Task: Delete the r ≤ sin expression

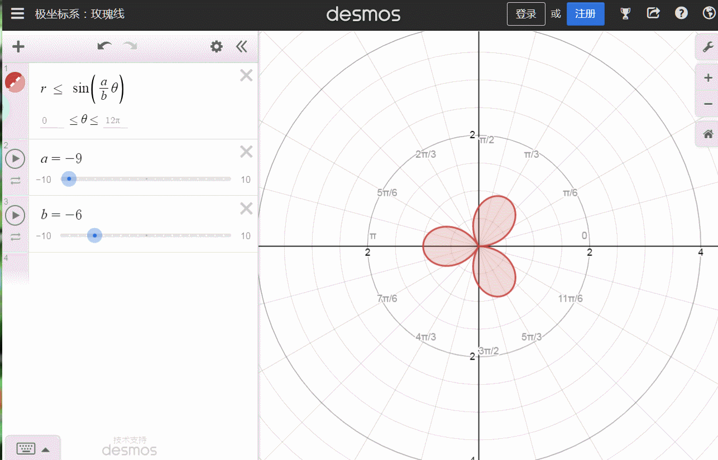Action: 246,76
